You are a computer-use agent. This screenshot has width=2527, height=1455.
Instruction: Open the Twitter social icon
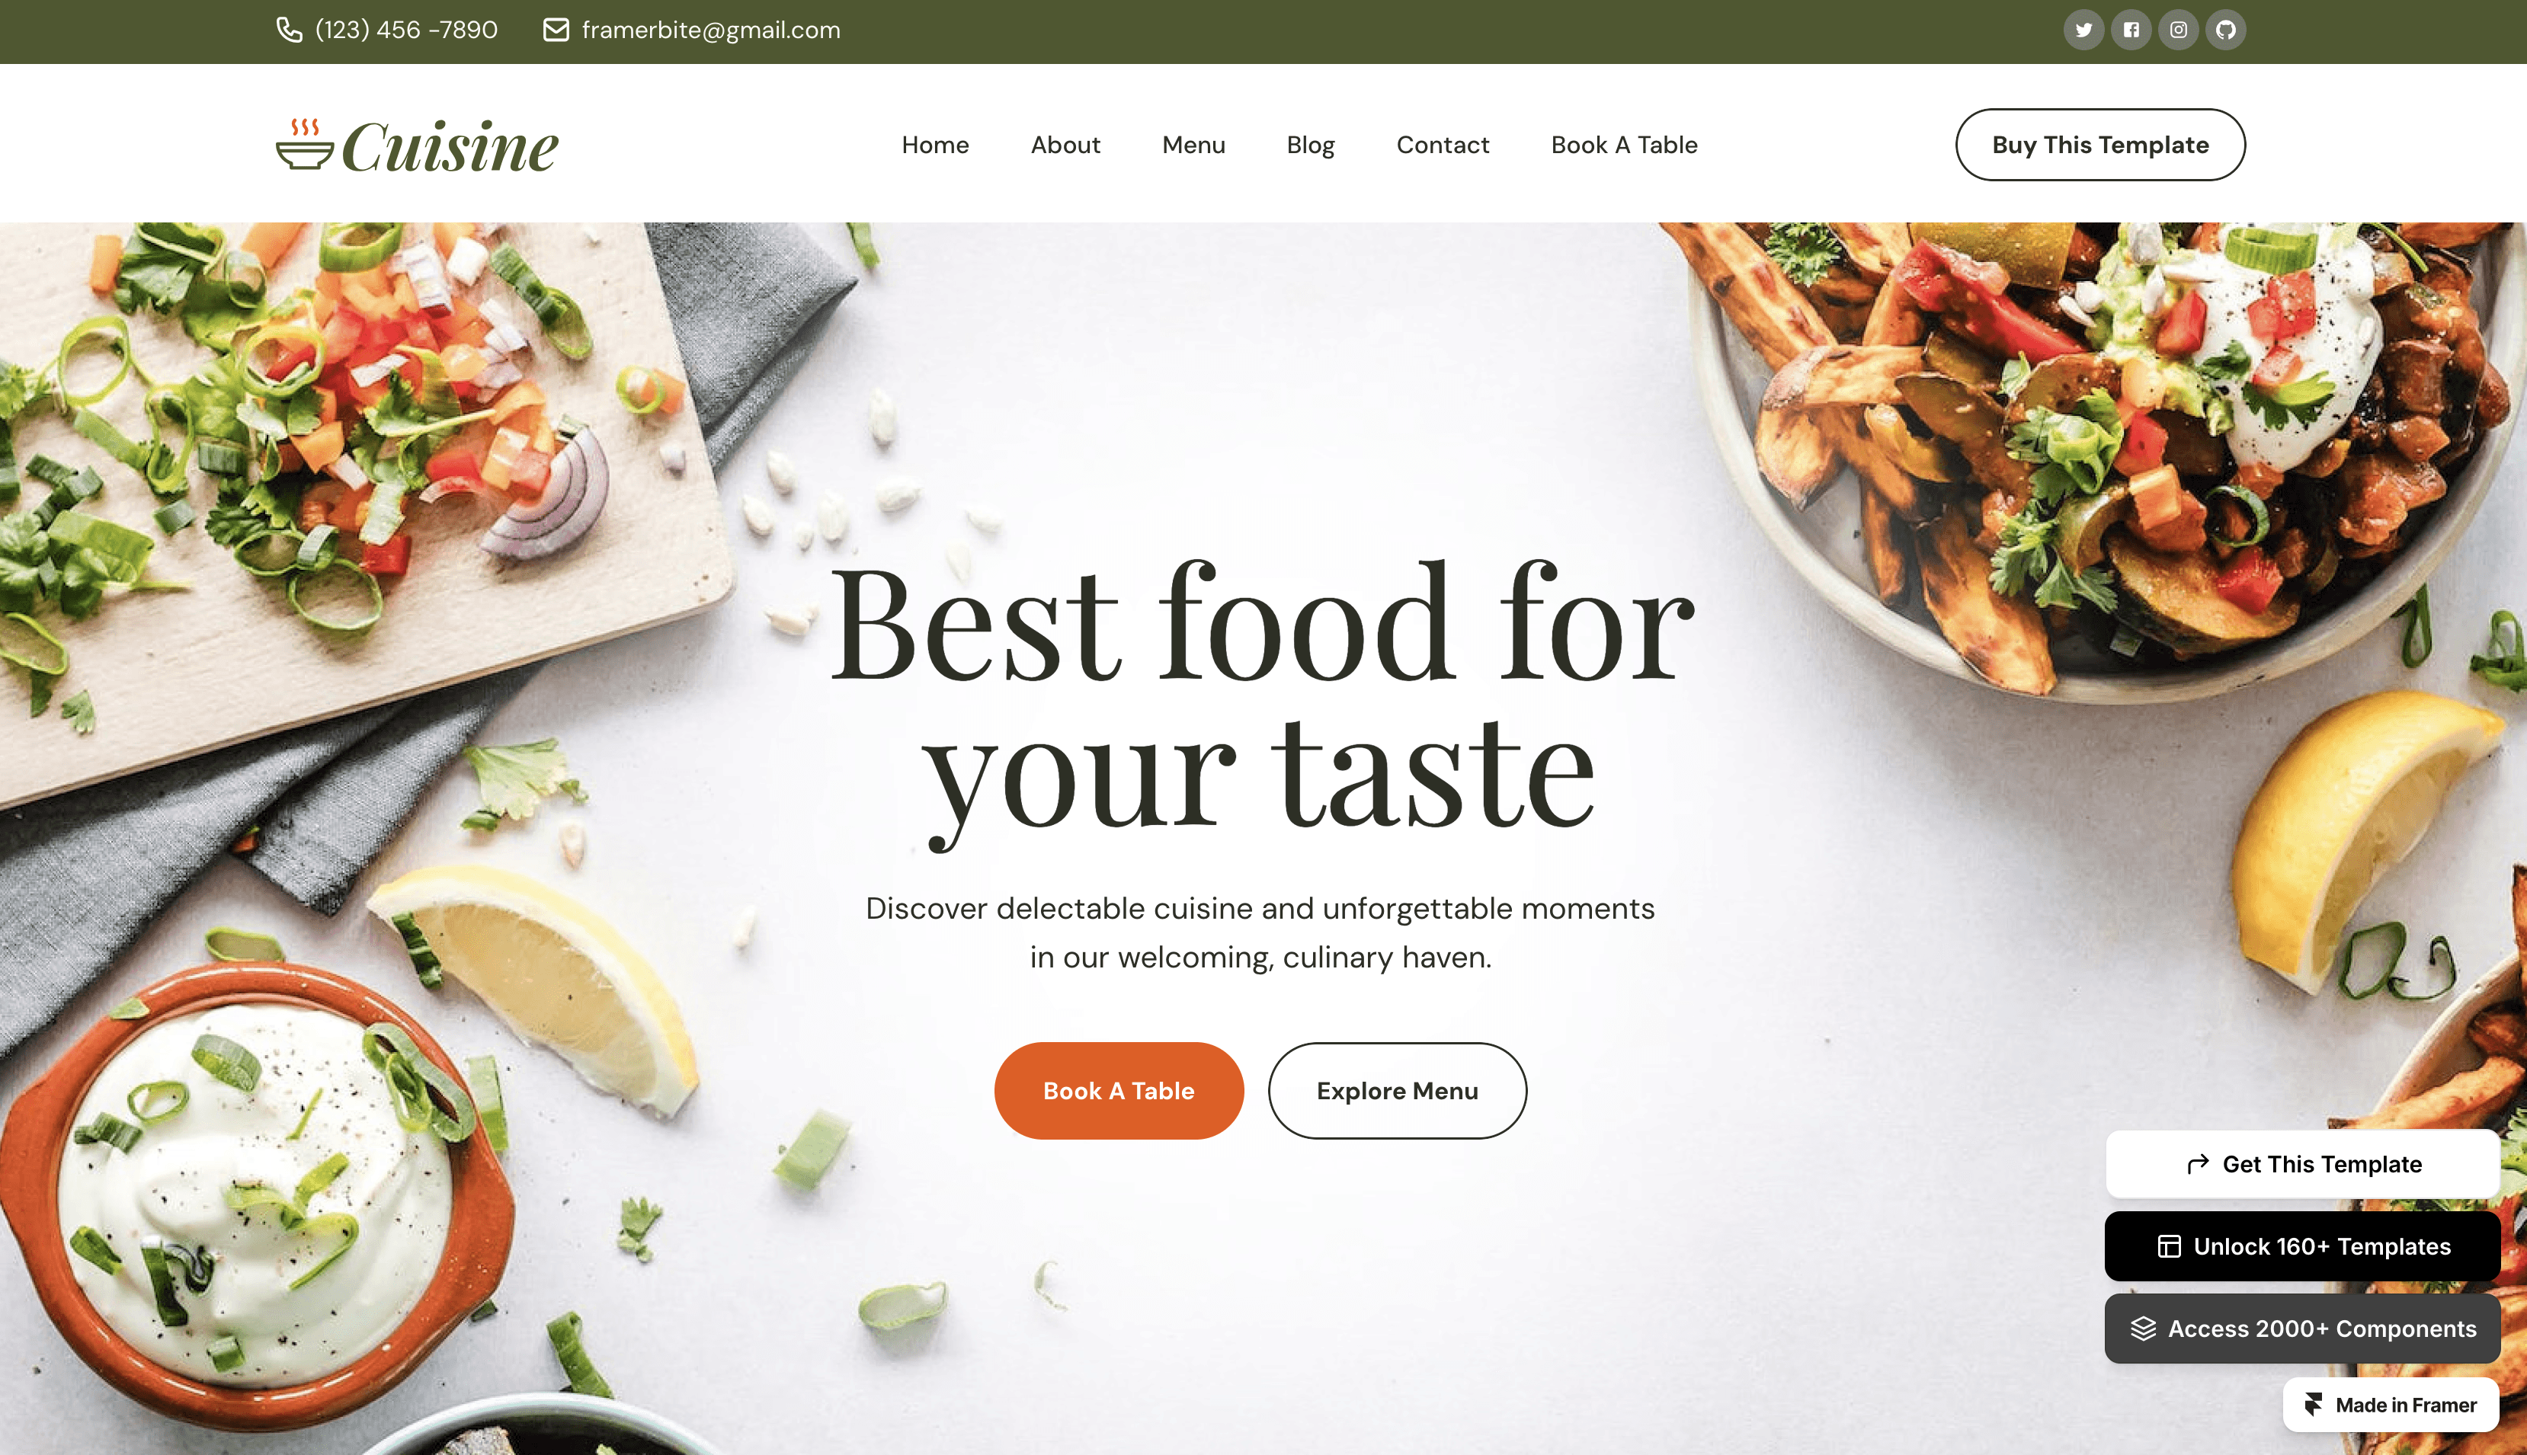[x=2083, y=30]
